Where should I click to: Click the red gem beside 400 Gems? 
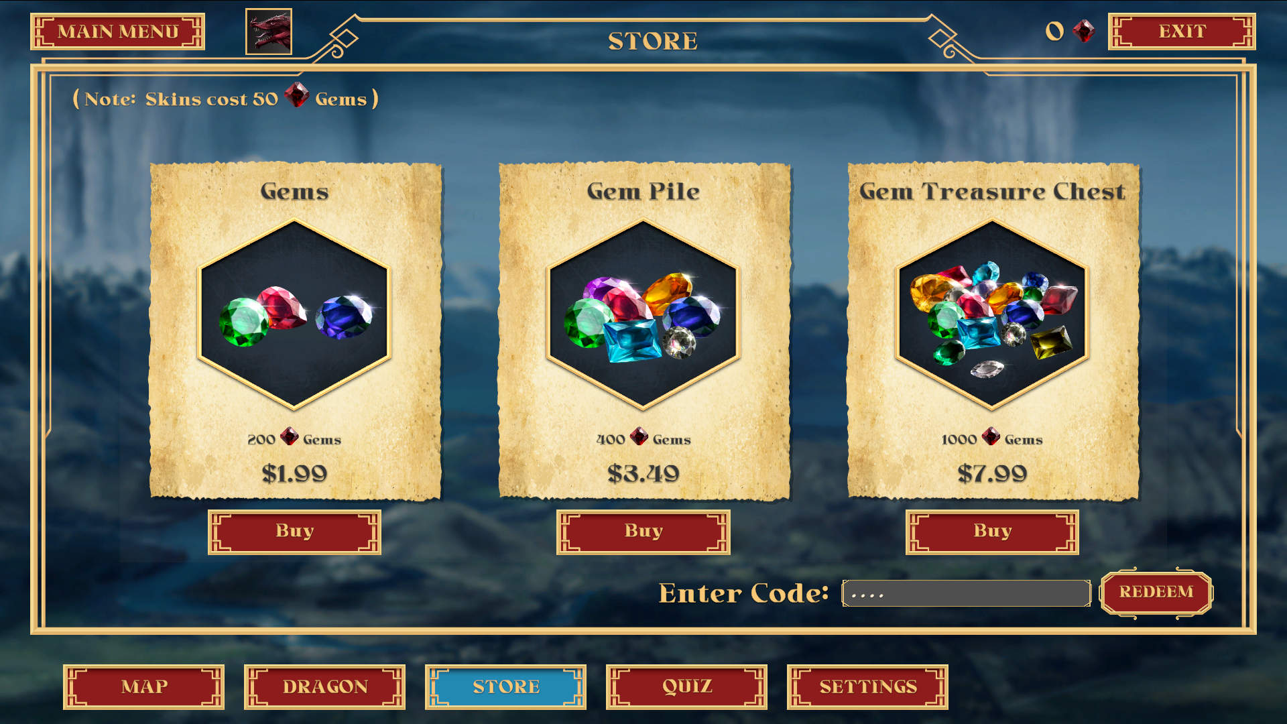coord(639,436)
